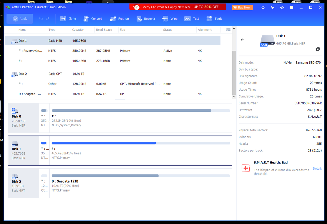Sort by the Capacity column header
This screenshot has width=327, height=224.
tap(78, 30)
